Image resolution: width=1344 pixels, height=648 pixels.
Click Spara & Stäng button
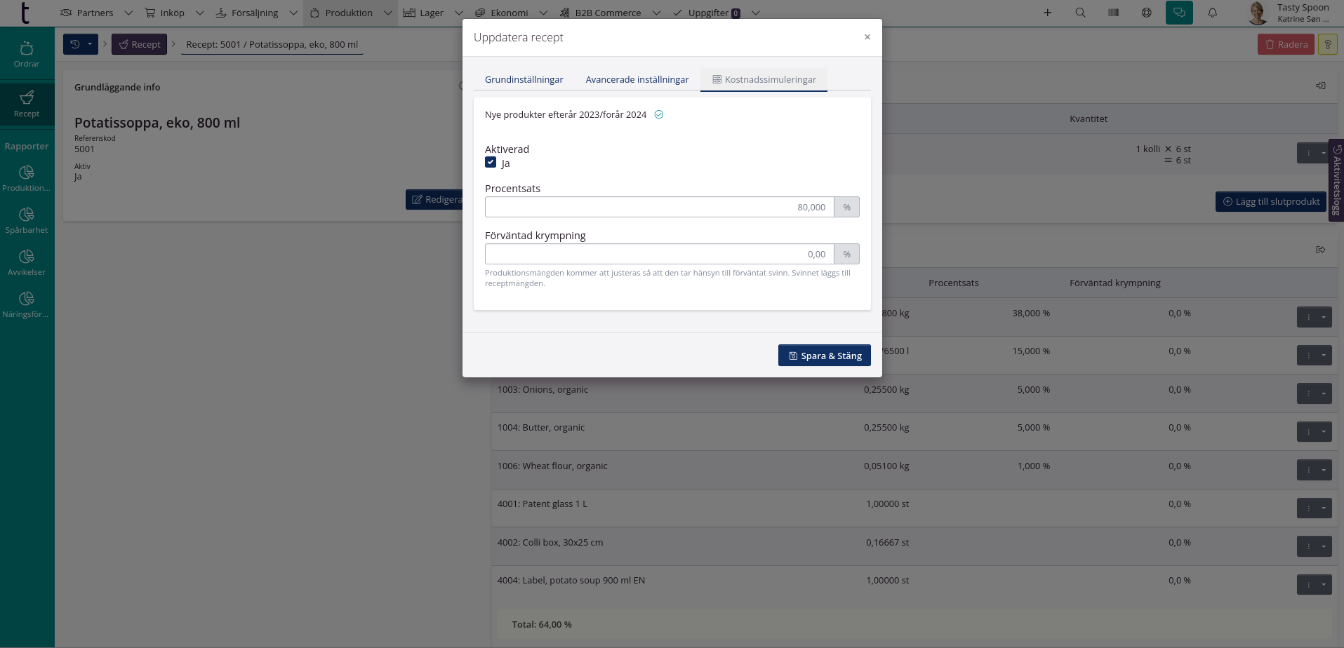824,356
